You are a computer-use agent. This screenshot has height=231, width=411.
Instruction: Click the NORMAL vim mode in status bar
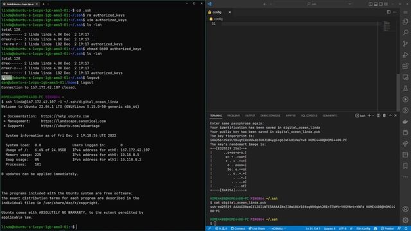[x=277, y=228]
